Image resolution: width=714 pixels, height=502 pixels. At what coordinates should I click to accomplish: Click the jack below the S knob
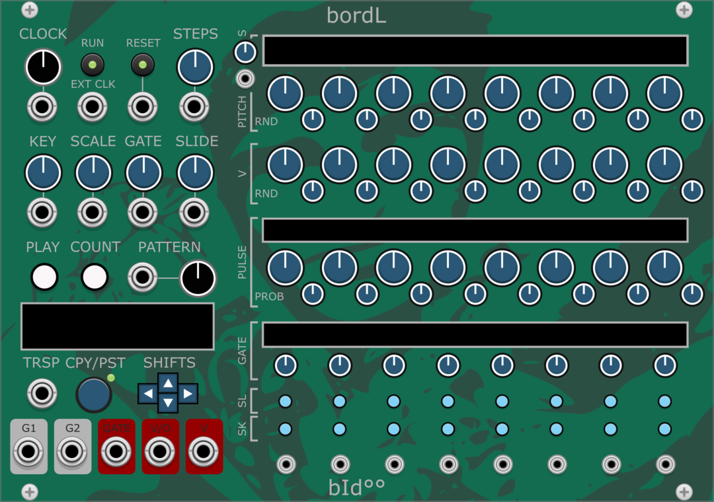(245, 79)
